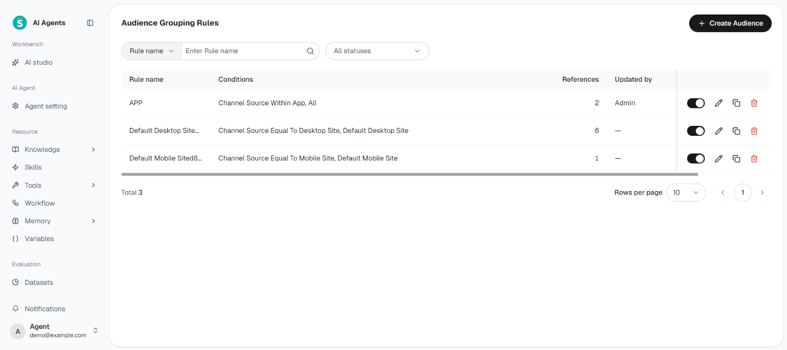Copy the Default Desktop Site rule
This screenshot has width=787, height=350.
point(736,131)
